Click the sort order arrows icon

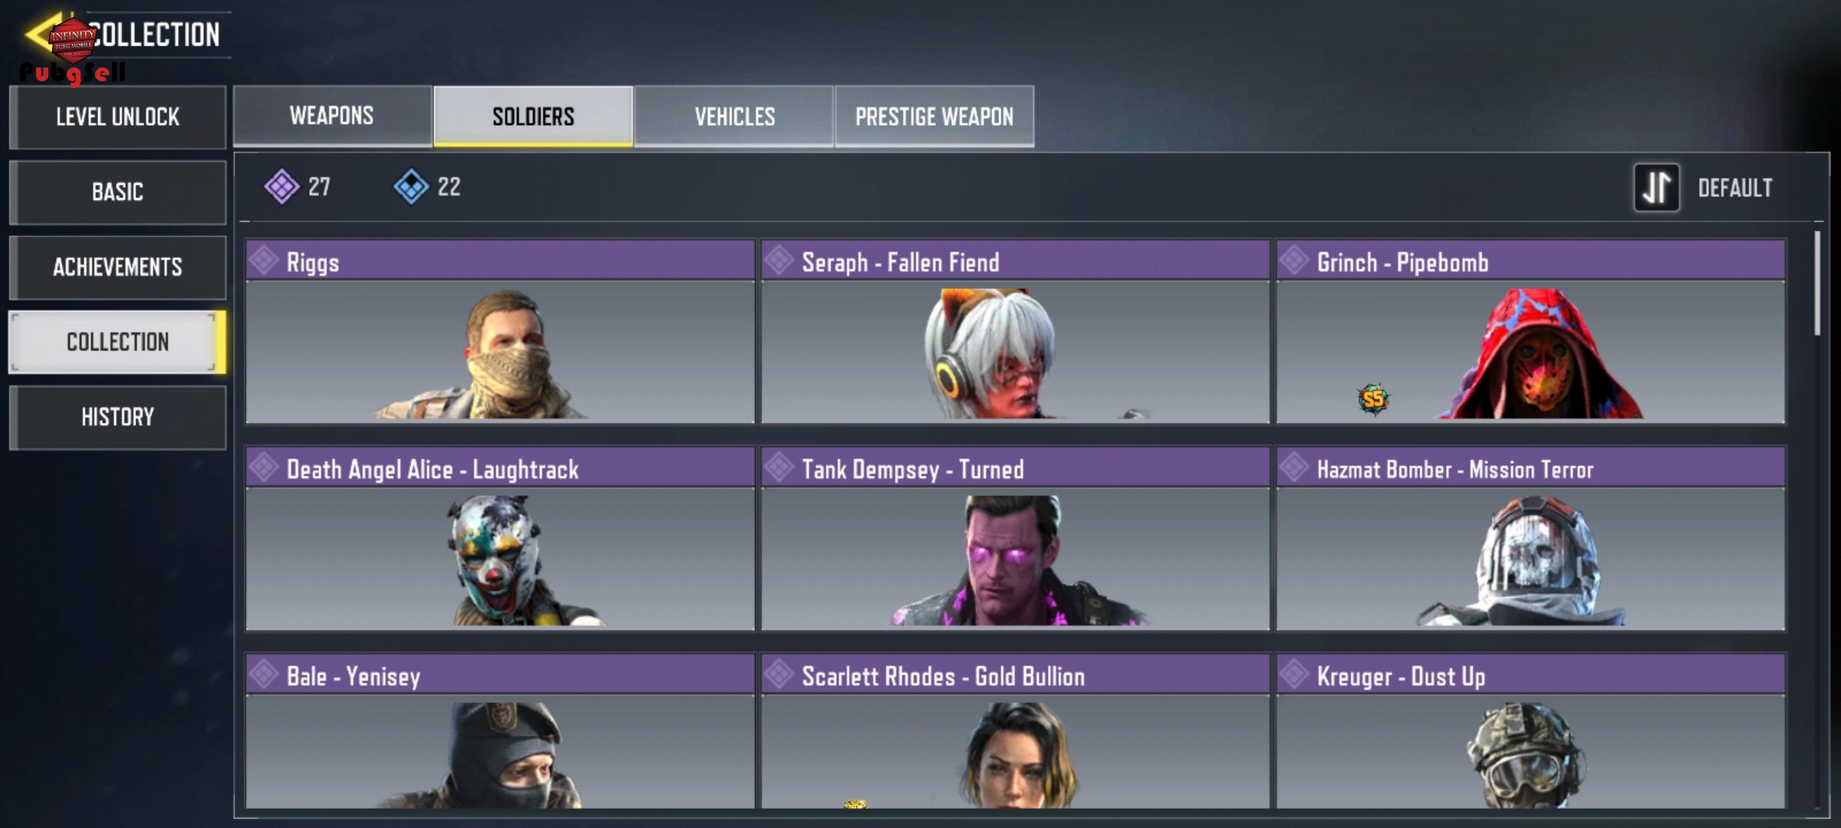(1656, 187)
